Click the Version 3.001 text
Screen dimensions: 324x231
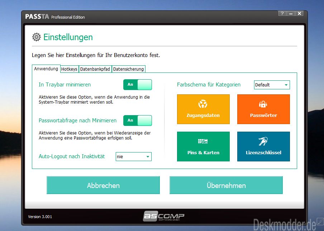(x=40, y=217)
